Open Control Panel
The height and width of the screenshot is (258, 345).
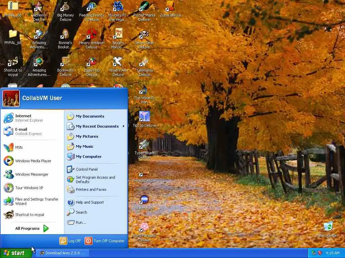pyautogui.click(x=96, y=169)
